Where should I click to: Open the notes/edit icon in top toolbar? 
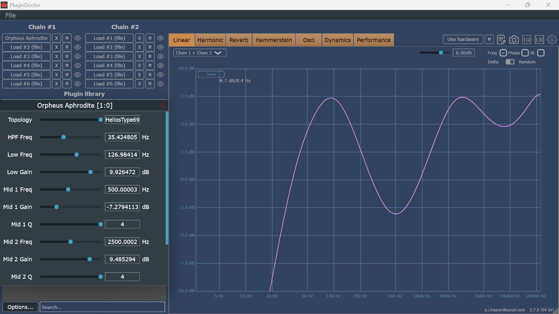pyautogui.click(x=501, y=40)
